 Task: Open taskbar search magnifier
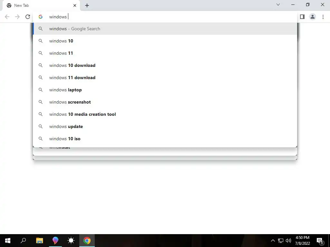click(x=23, y=241)
